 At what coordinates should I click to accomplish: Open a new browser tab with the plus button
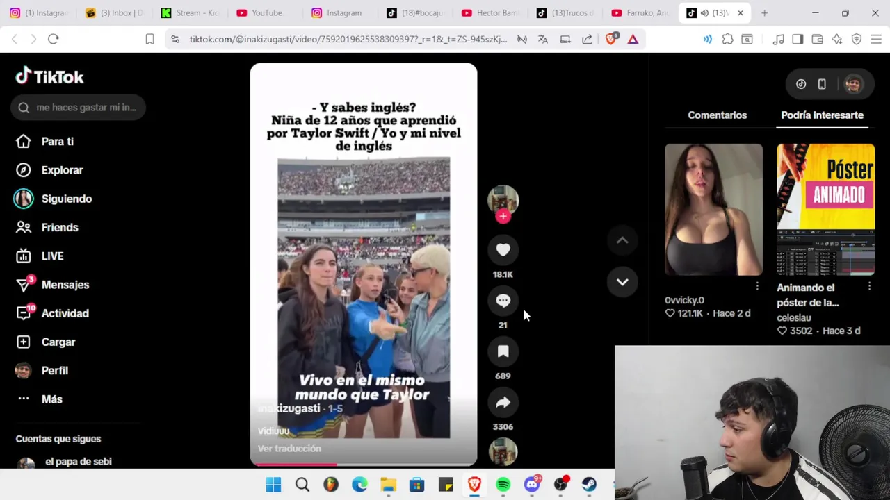[x=764, y=13]
